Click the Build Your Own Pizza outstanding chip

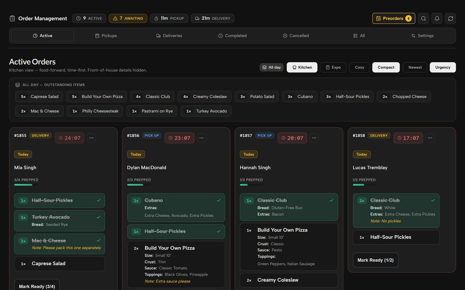click(96, 97)
